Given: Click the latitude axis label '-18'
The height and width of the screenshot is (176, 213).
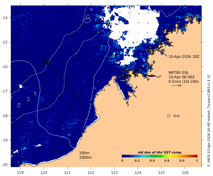Looking at the screenshot, I should [4, 116].
